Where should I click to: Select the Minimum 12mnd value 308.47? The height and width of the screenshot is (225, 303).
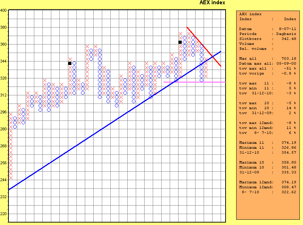click(x=289, y=187)
